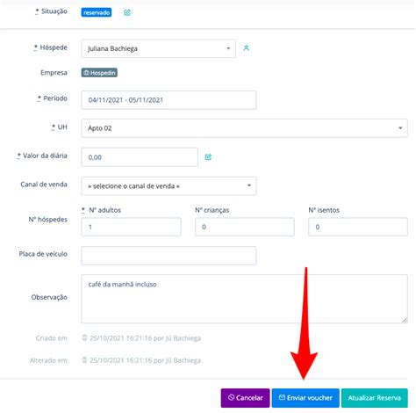Click the Nº isentos input field

tap(358, 227)
